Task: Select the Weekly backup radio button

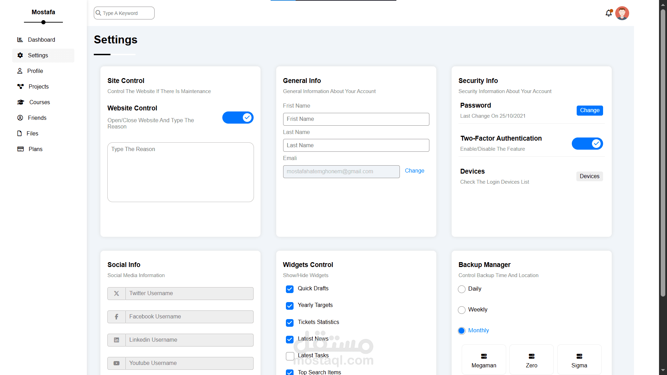Action: [x=461, y=310]
